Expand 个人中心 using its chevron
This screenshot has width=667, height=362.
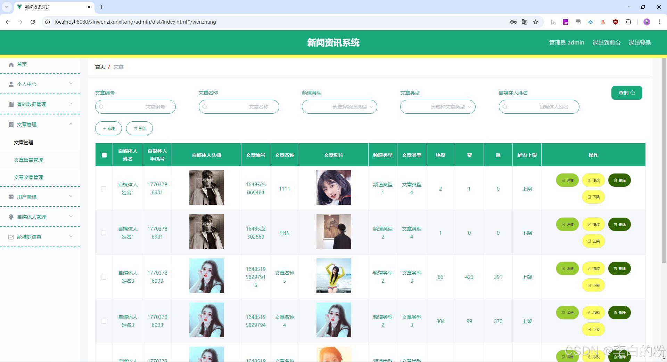[71, 83]
